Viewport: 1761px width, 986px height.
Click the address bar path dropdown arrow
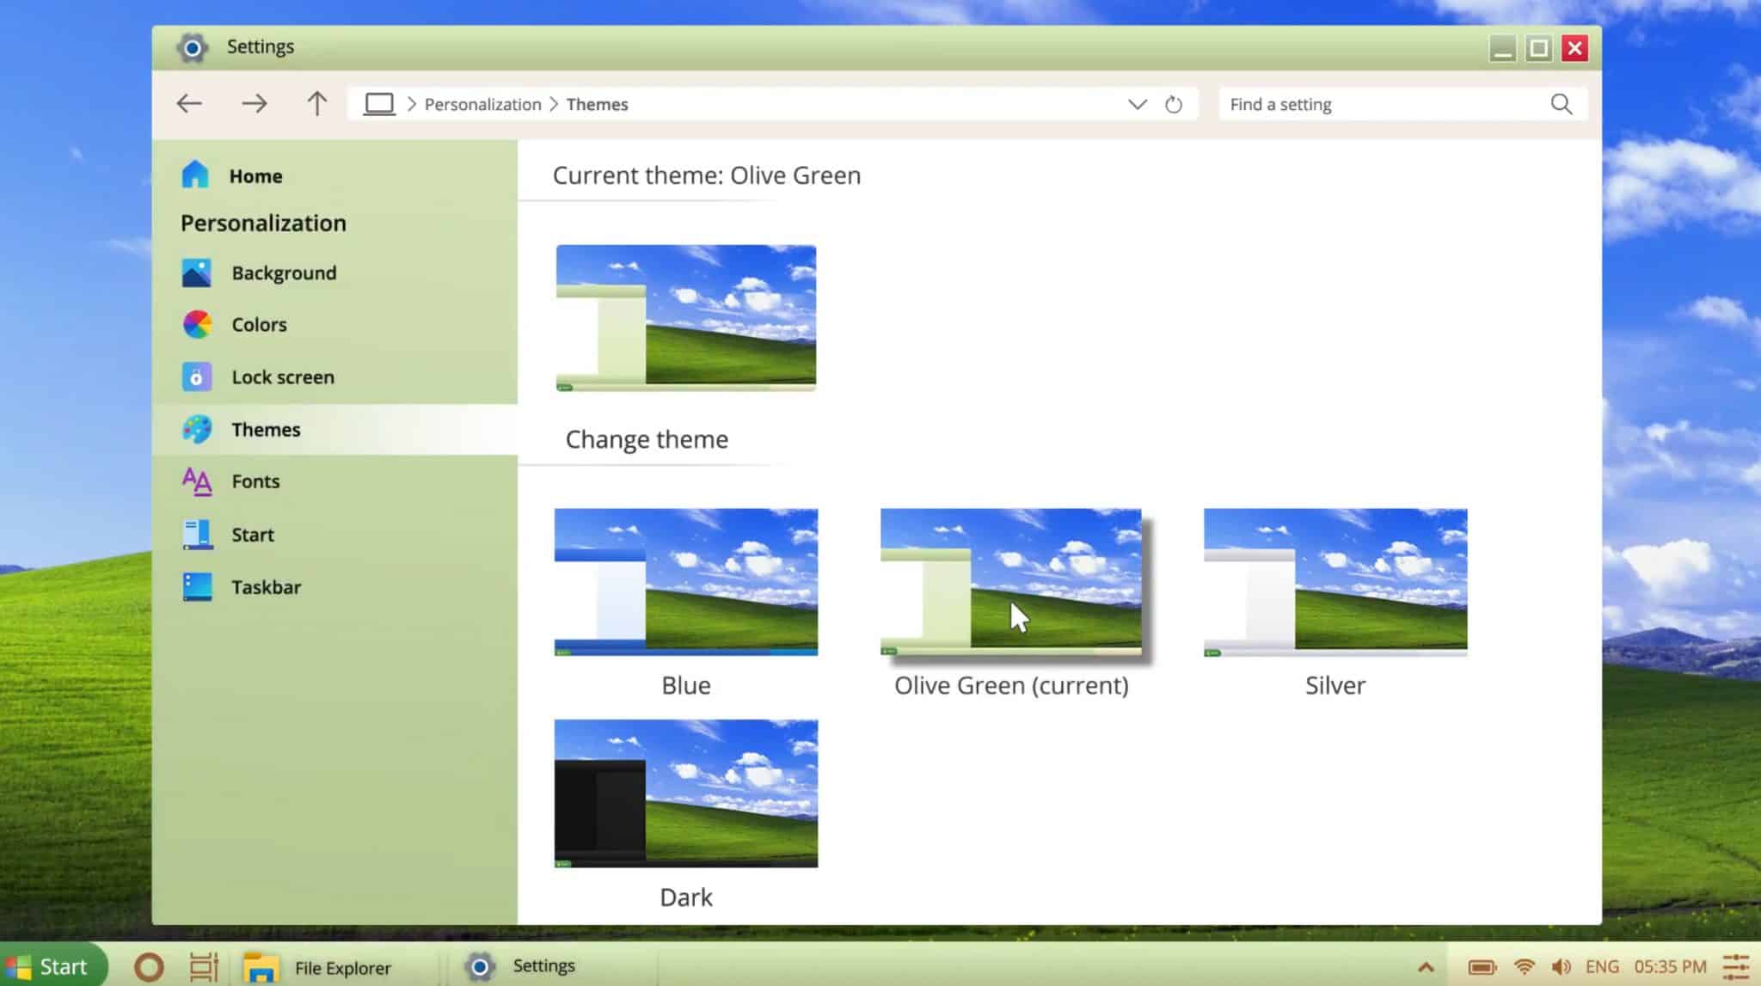tap(1137, 104)
